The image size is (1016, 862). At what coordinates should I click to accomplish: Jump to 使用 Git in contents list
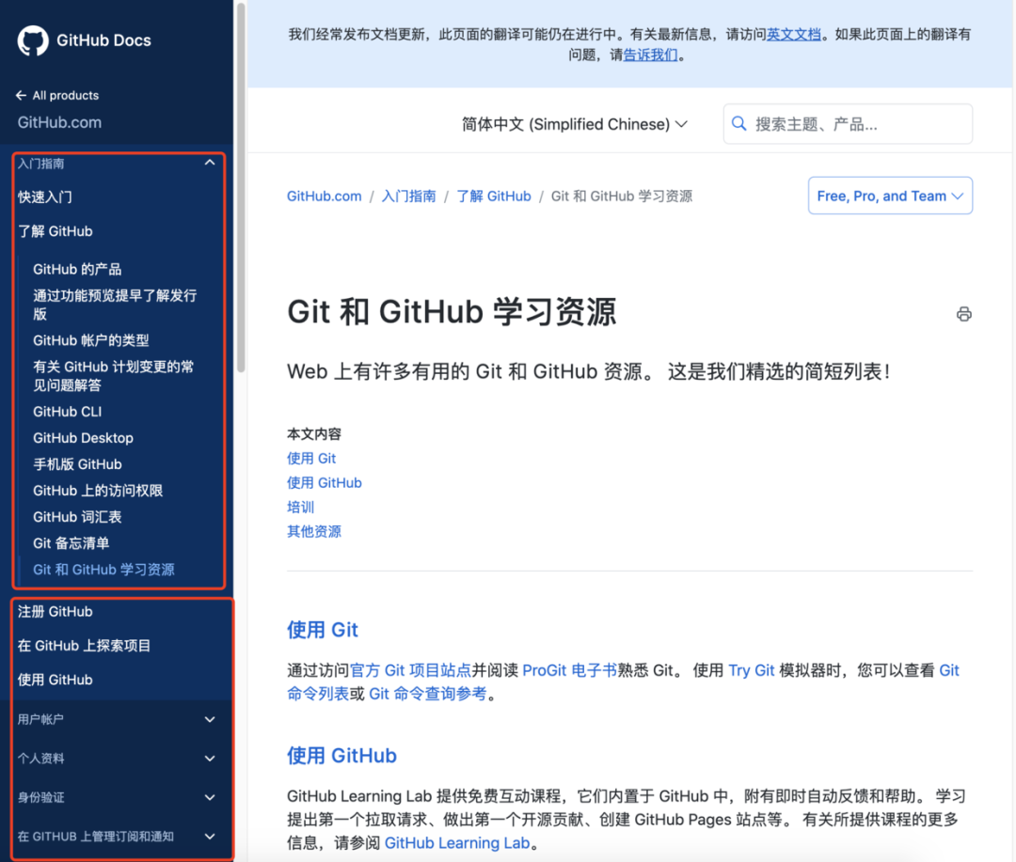(x=311, y=459)
